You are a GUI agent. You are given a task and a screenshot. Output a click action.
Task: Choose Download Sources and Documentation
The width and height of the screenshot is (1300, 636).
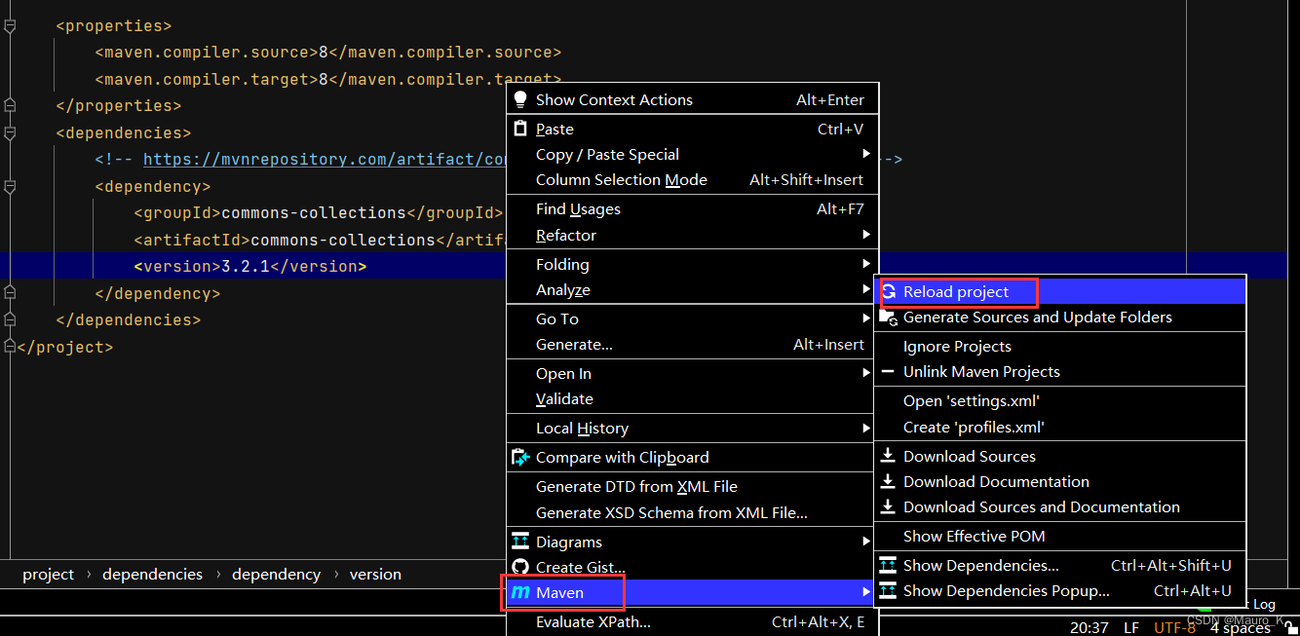point(1041,506)
